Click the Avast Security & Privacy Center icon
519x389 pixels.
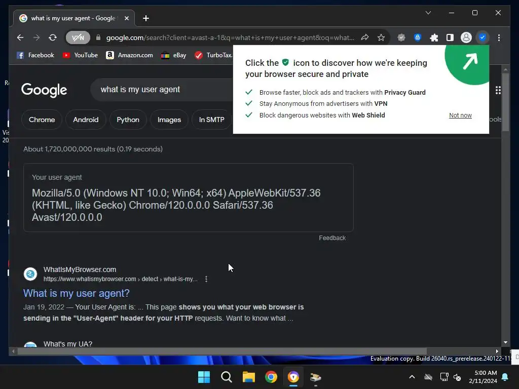click(483, 37)
